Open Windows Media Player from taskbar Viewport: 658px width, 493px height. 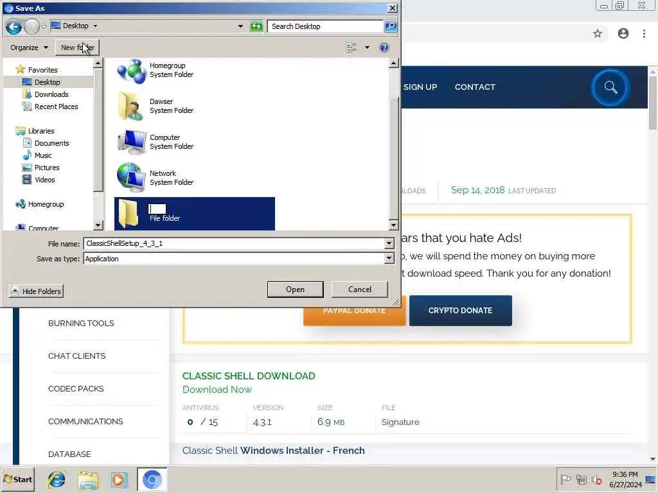(x=119, y=480)
